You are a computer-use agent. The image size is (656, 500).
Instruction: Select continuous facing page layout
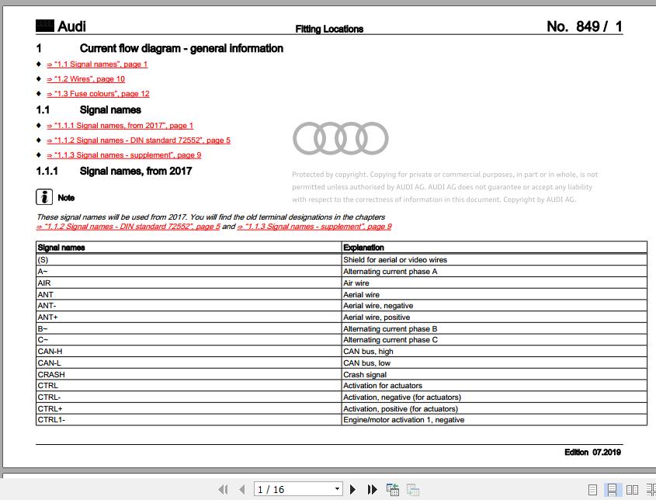651,490
